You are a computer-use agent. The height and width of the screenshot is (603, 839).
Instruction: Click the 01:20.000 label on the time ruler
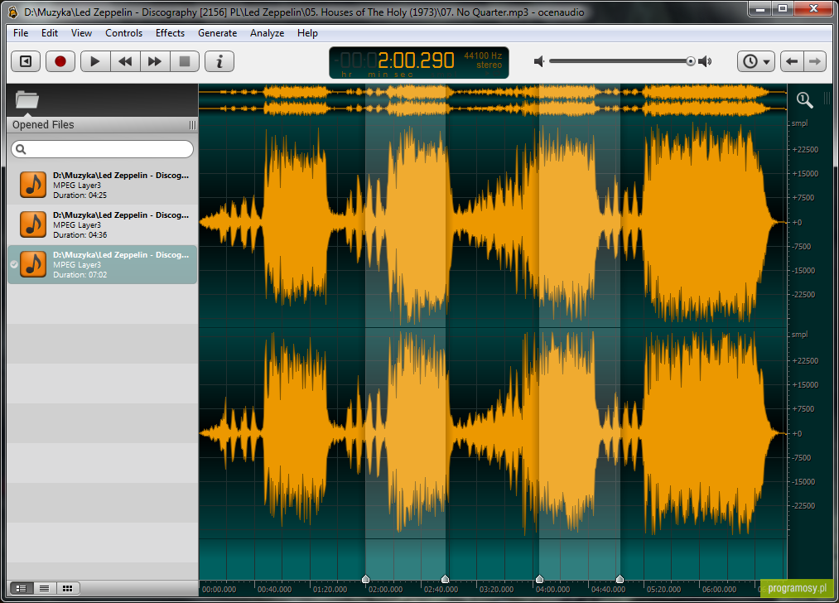(x=330, y=590)
